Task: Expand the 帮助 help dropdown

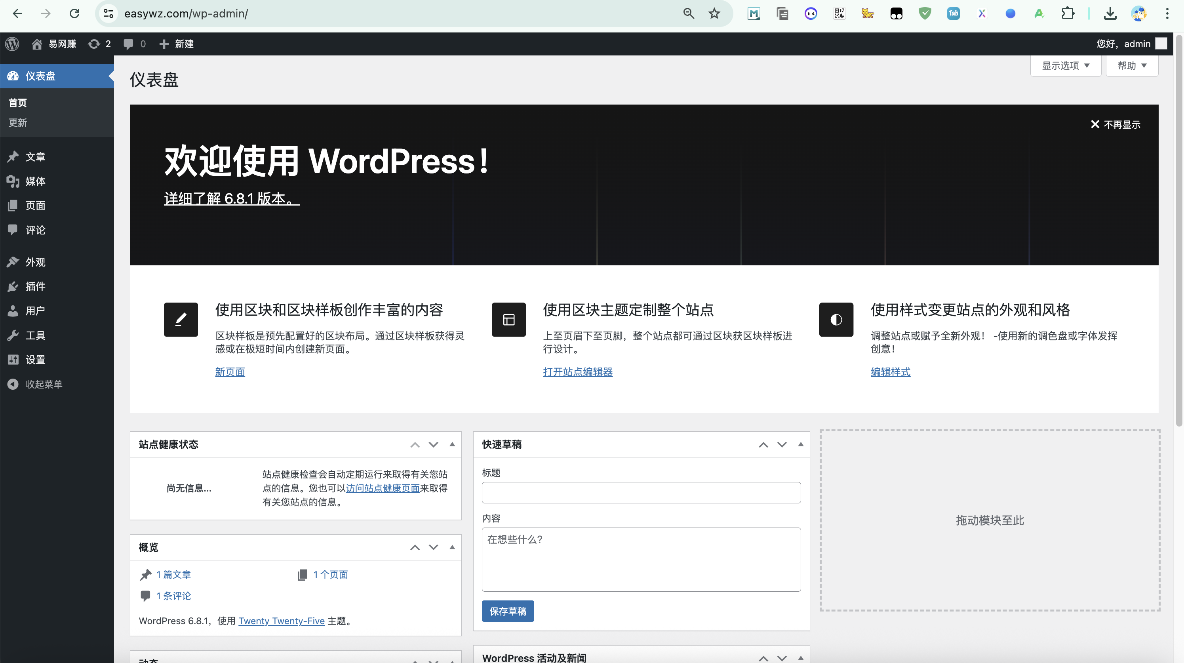Action: 1131,66
